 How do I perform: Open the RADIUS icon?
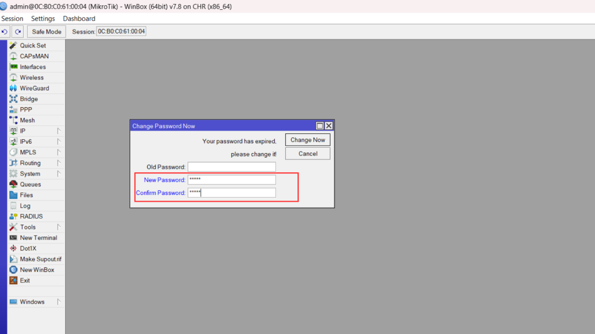13,216
